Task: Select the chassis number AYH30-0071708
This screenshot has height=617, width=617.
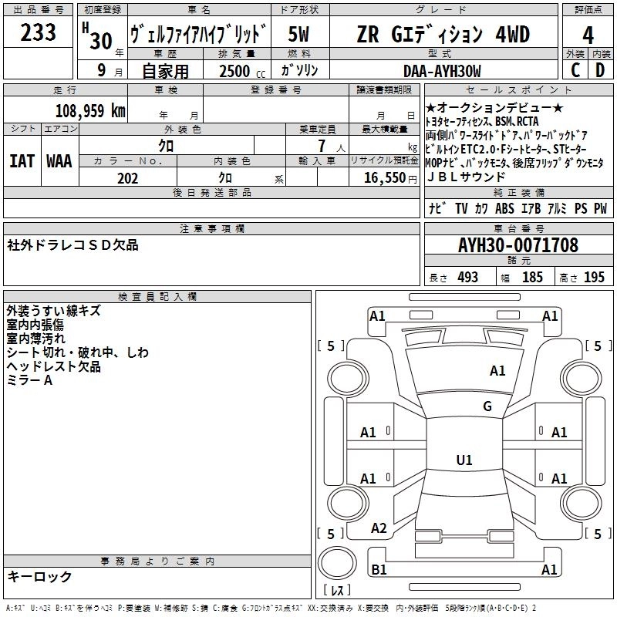Action: point(518,245)
